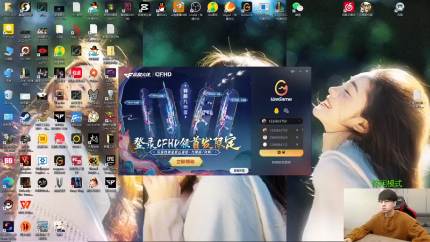The width and height of the screenshot is (430, 242).
Task: Open the Steam desktop shortcut
Action: tap(25, 118)
